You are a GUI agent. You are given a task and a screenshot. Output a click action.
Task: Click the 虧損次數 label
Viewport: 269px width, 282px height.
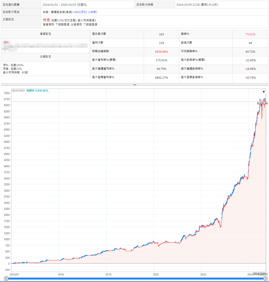click(x=186, y=42)
